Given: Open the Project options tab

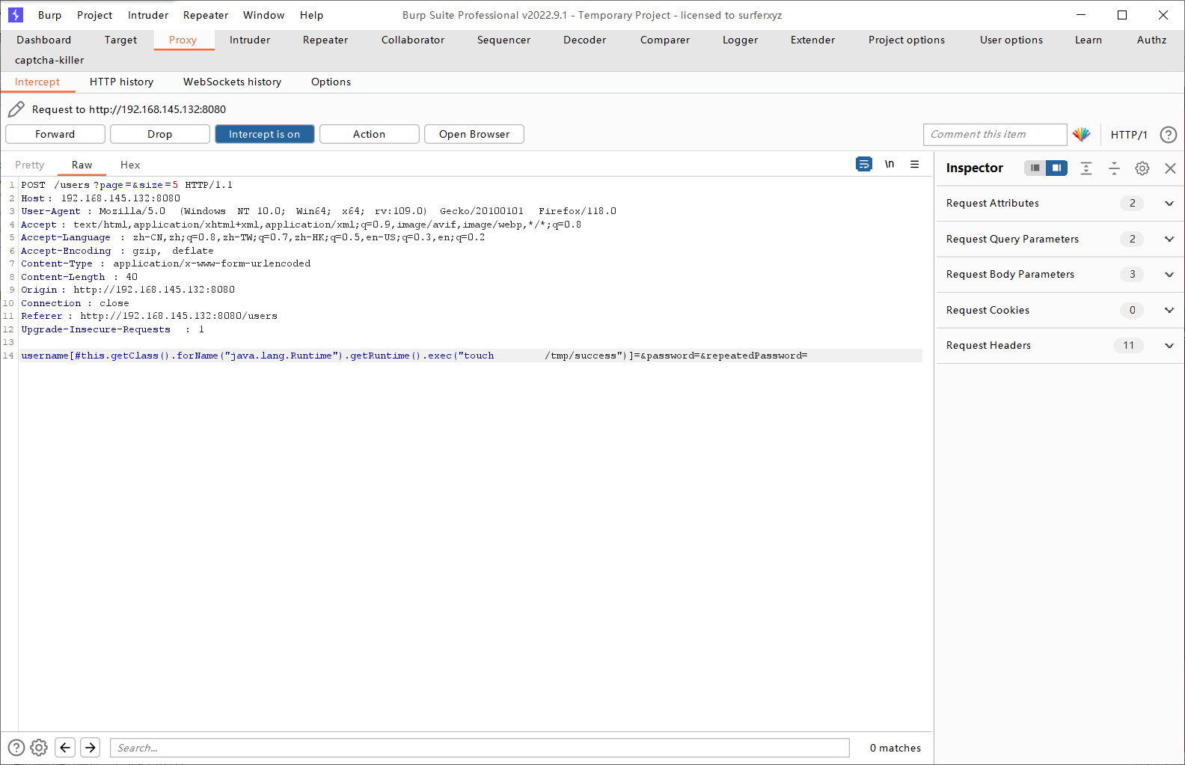Looking at the screenshot, I should click(907, 40).
